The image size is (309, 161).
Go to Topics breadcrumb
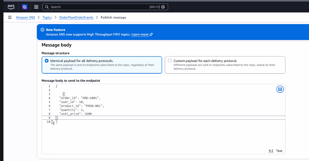point(47,17)
